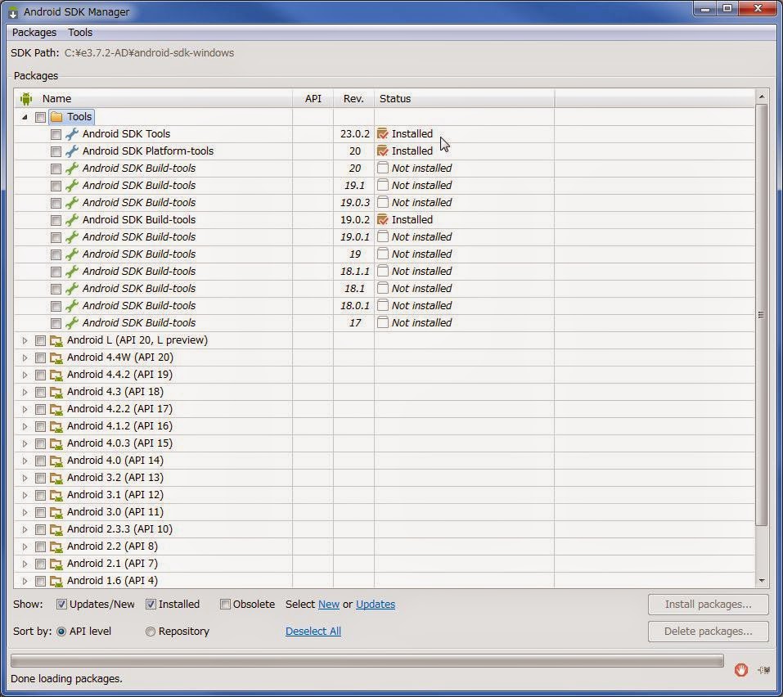The image size is (783, 697).
Task: Click the loading progress bar
Action: [x=367, y=661]
